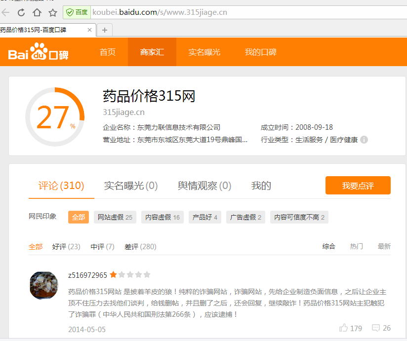Reload the page with refresh icon
The height and width of the screenshot is (341, 407).
[x=21, y=12]
